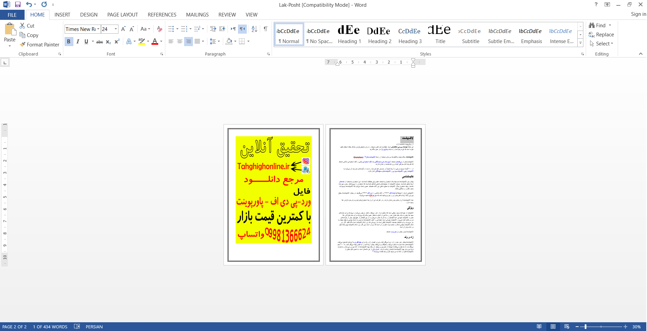This screenshot has height=331, width=647.
Task: Click the Undo arrow icon
Action: coord(29,5)
